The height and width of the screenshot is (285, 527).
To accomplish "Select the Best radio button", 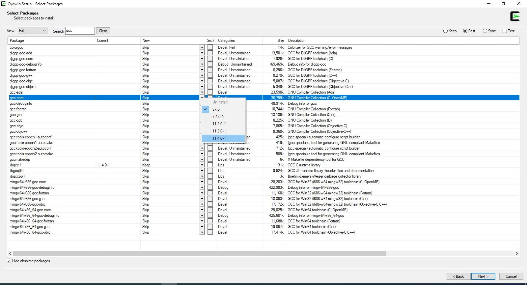I will click(469, 31).
